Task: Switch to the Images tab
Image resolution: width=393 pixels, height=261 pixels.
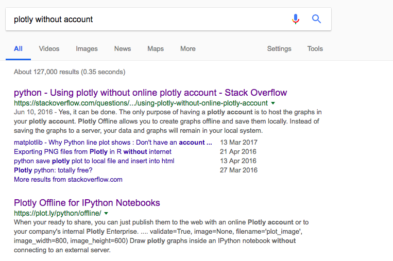Action: 87,48
